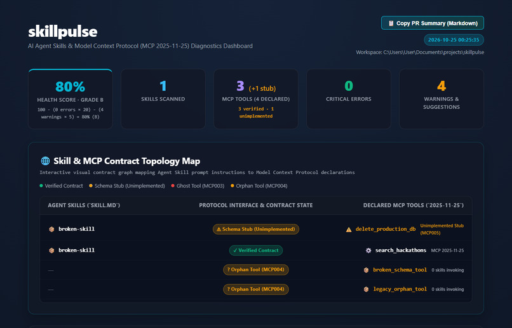Click 0 skills invoking beside legacy_orphan_tool
Image resolution: width=512 pixels, height=328 pixels.
point(448,289)
